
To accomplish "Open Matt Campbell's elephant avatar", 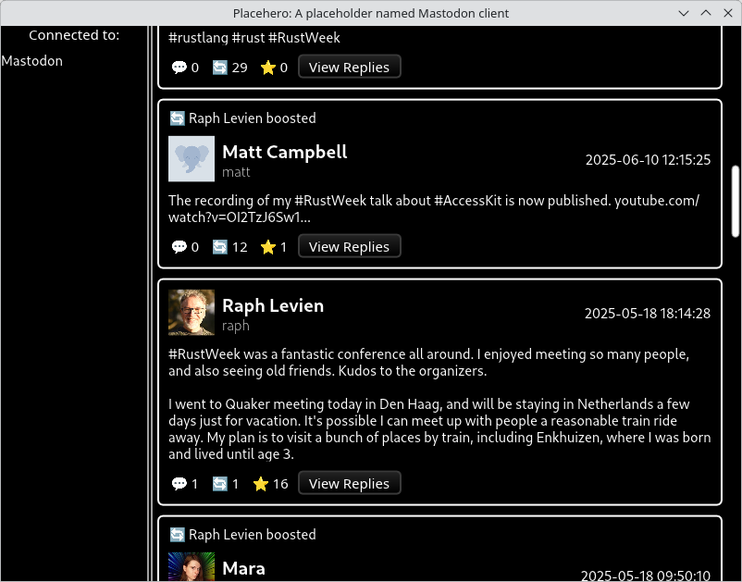I will pyautogui.click(x=192, y=159).
